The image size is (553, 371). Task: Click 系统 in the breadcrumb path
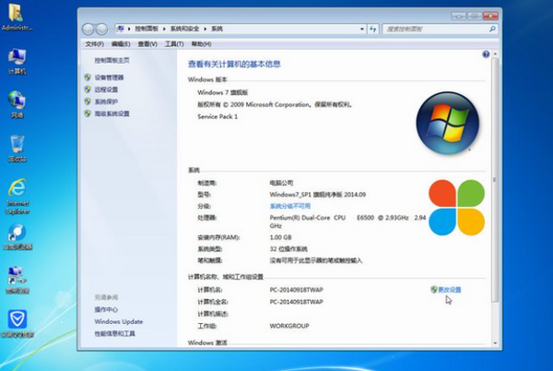tap(217, 29)
